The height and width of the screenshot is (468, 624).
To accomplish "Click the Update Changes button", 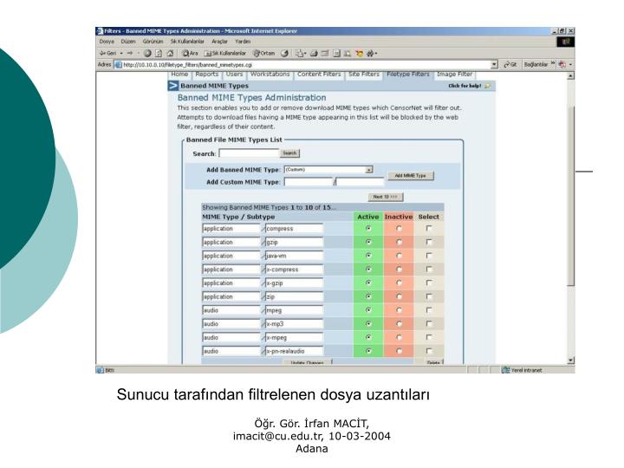I will pyautogui.click(x=307, y=362).
